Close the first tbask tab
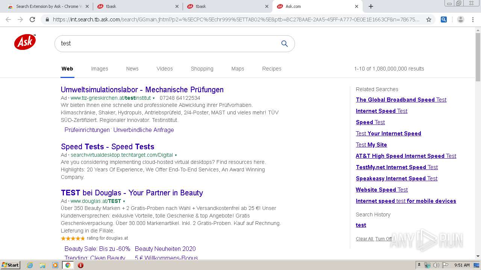481x270 pixels. pyautogui.click(x=177, y=6)
